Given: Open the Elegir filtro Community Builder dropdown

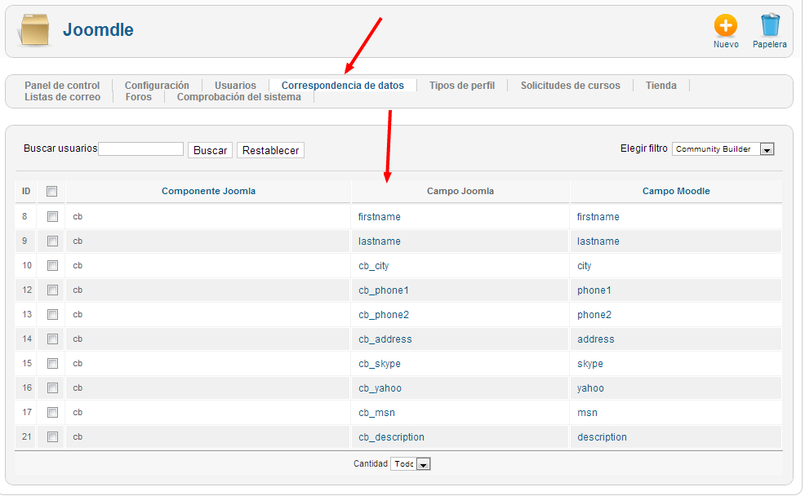Looking at the screenshot, I should [723, 149].
